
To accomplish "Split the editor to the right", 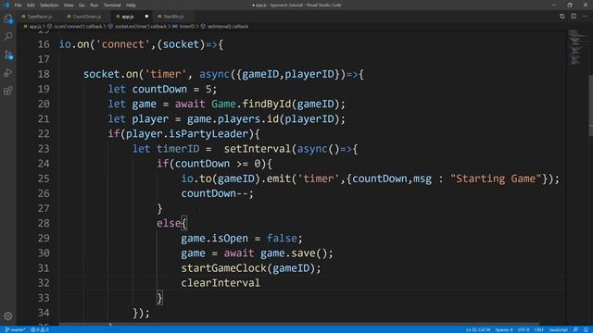I will pos(574,17).
